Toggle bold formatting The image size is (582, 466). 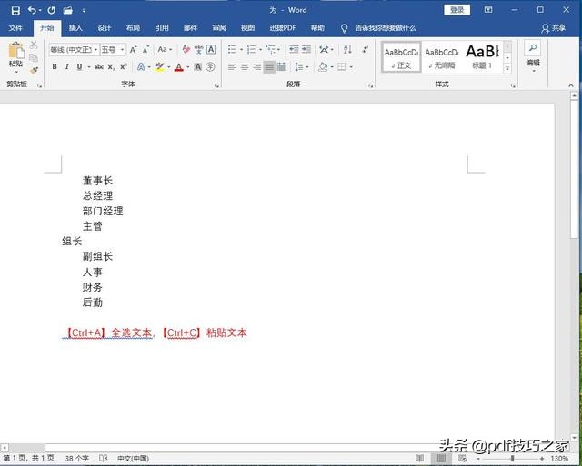point(55,67)
